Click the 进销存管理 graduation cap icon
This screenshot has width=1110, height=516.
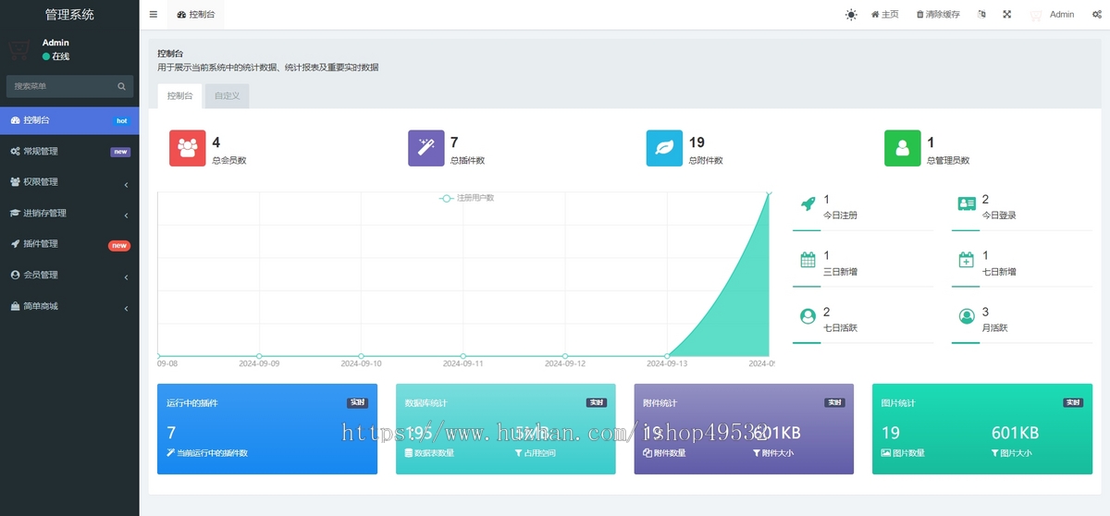[x=15, y=213]
